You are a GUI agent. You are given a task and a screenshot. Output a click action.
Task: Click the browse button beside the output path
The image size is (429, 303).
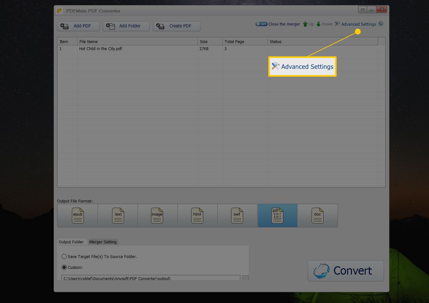[x=245, y=278]
